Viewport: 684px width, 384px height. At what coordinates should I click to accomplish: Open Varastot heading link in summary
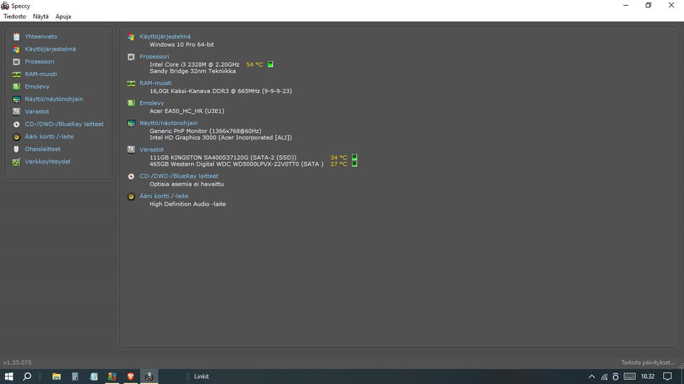point(151,149)
